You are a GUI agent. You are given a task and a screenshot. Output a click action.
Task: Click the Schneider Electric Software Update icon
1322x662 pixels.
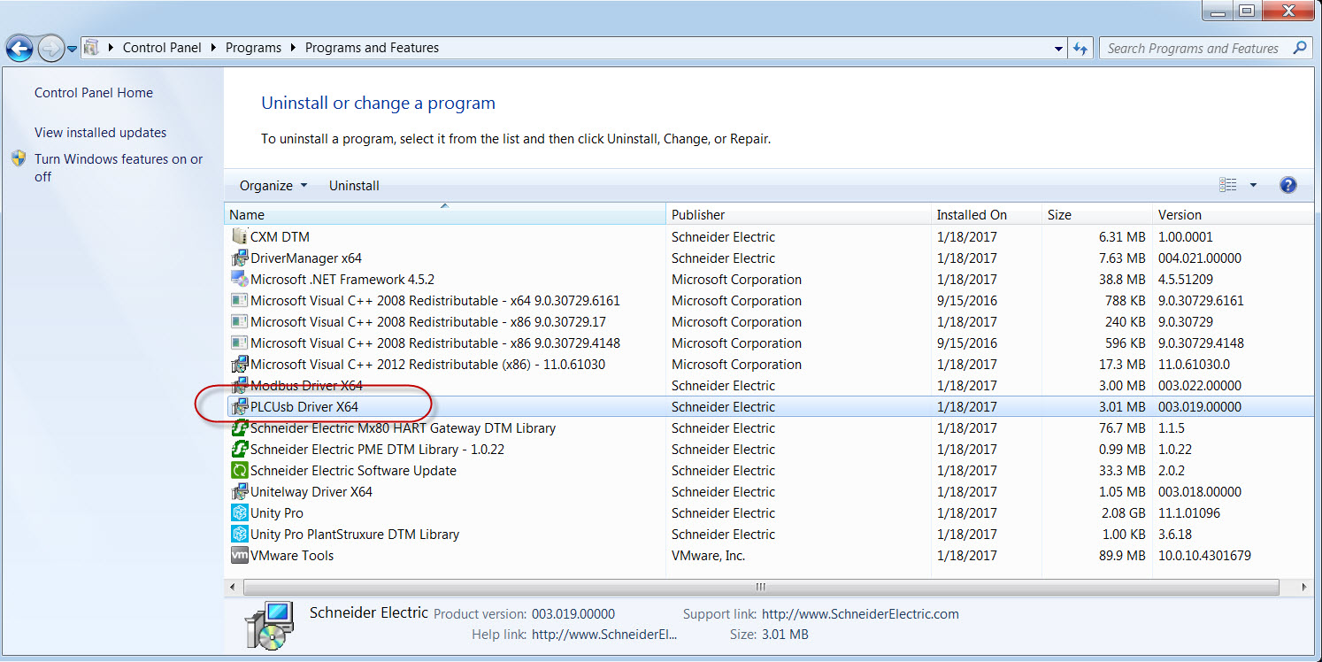239,470
